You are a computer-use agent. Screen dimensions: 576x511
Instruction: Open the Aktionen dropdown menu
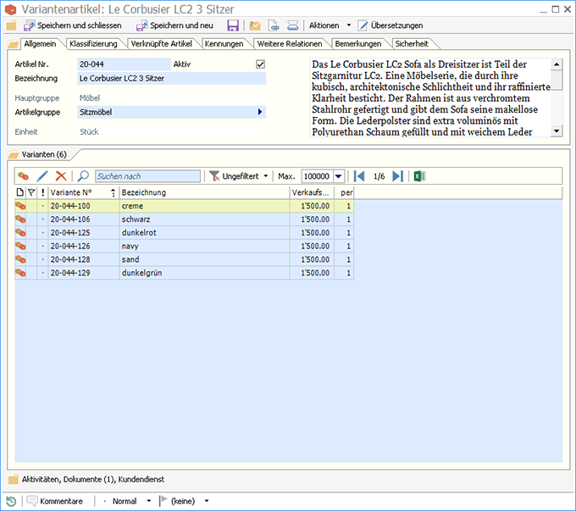(x=330, y=25)
